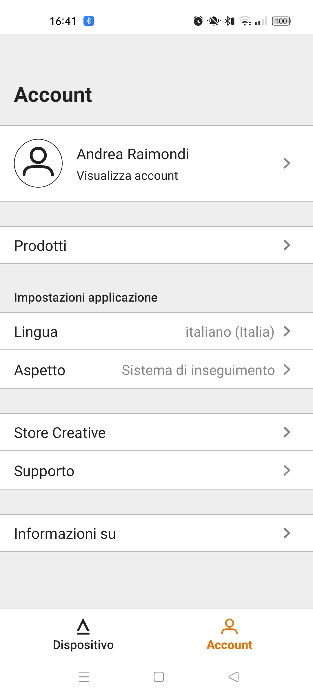Open recent apps via three-line icon
Image resolution: width=313 pixels, height=696 pixels.
point(84,677)
